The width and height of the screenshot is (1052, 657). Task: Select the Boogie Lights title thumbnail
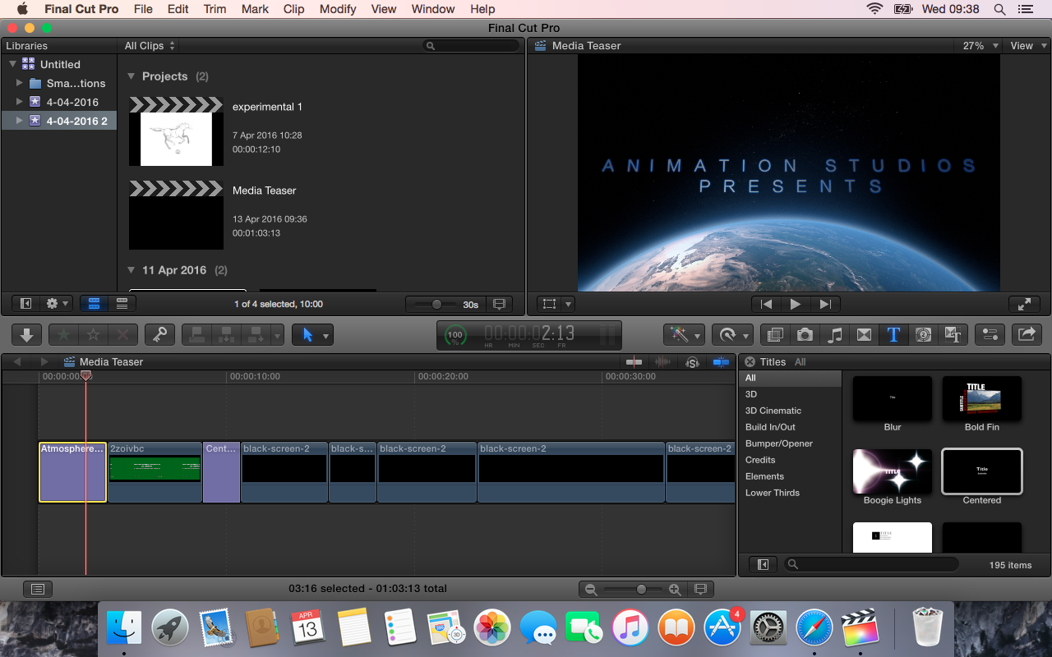[893, 471]
